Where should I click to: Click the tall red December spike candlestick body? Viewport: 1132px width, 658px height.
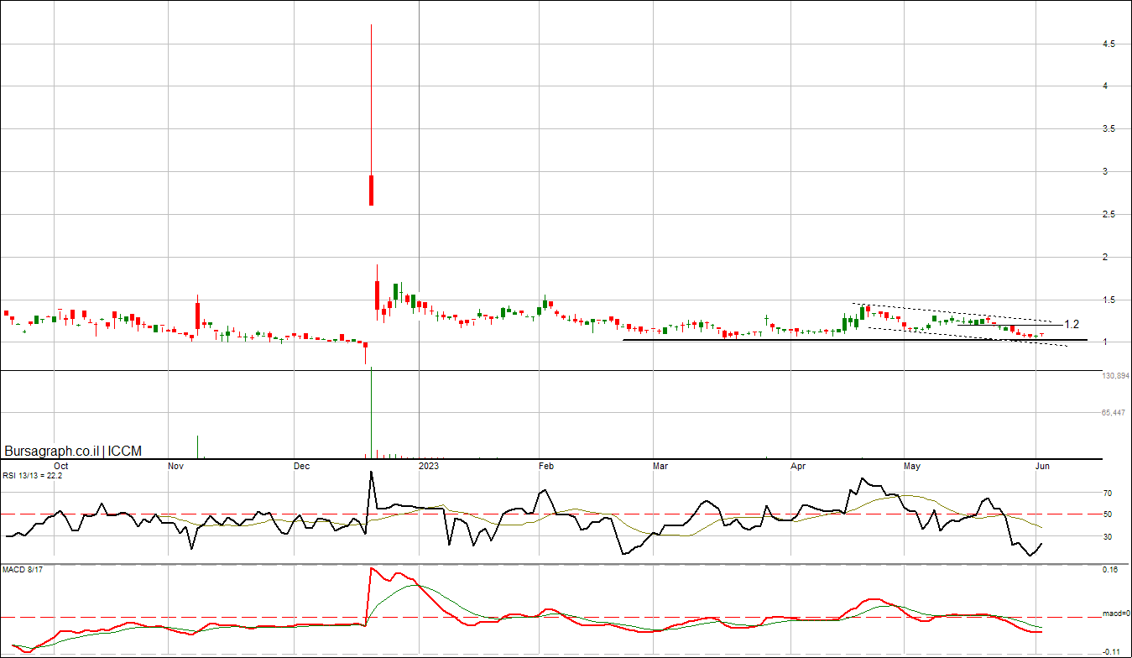coord(371,191)
